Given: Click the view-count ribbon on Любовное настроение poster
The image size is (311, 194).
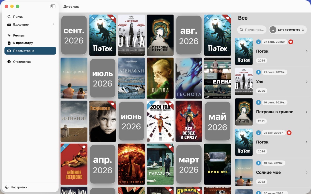Looking at the screenshot, I should pos(64,147).
